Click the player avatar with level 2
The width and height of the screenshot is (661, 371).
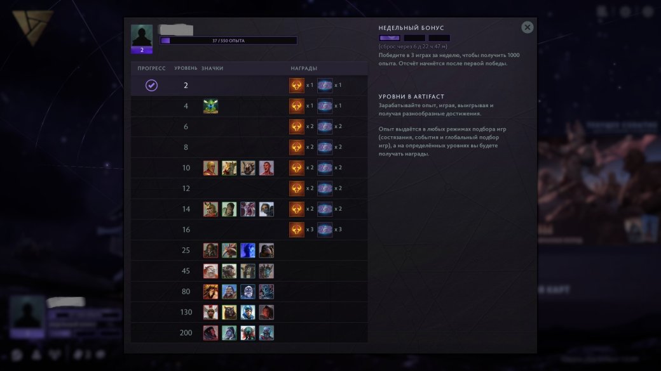[142, 39]
